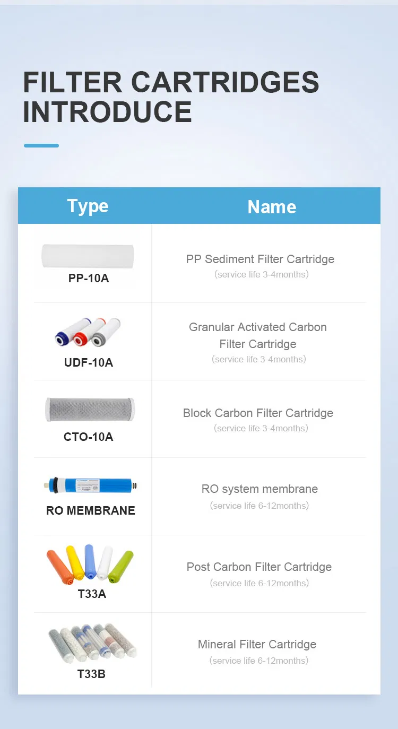Click the PP Sediment Filter Cartridge text
This screenshot has width=398, height=729.
tap(260, 259)
